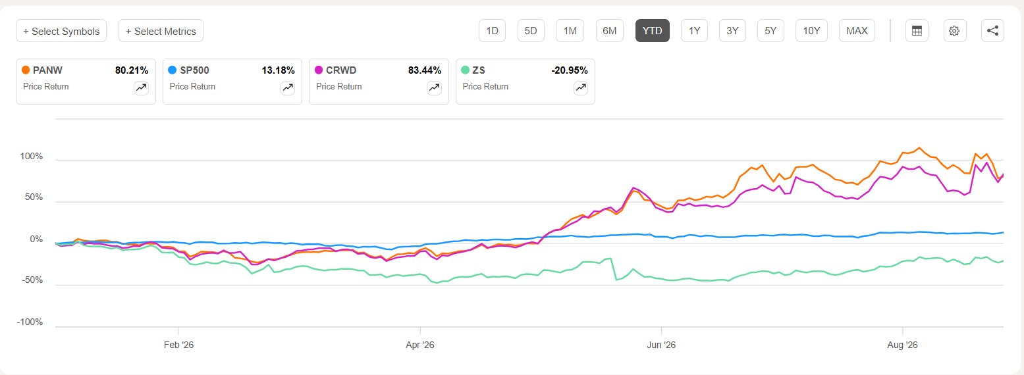Image resolution: width=1024 pixels, height=375 pixels.
Task: Click the 100% y-axis label
Action: point(32,157)
